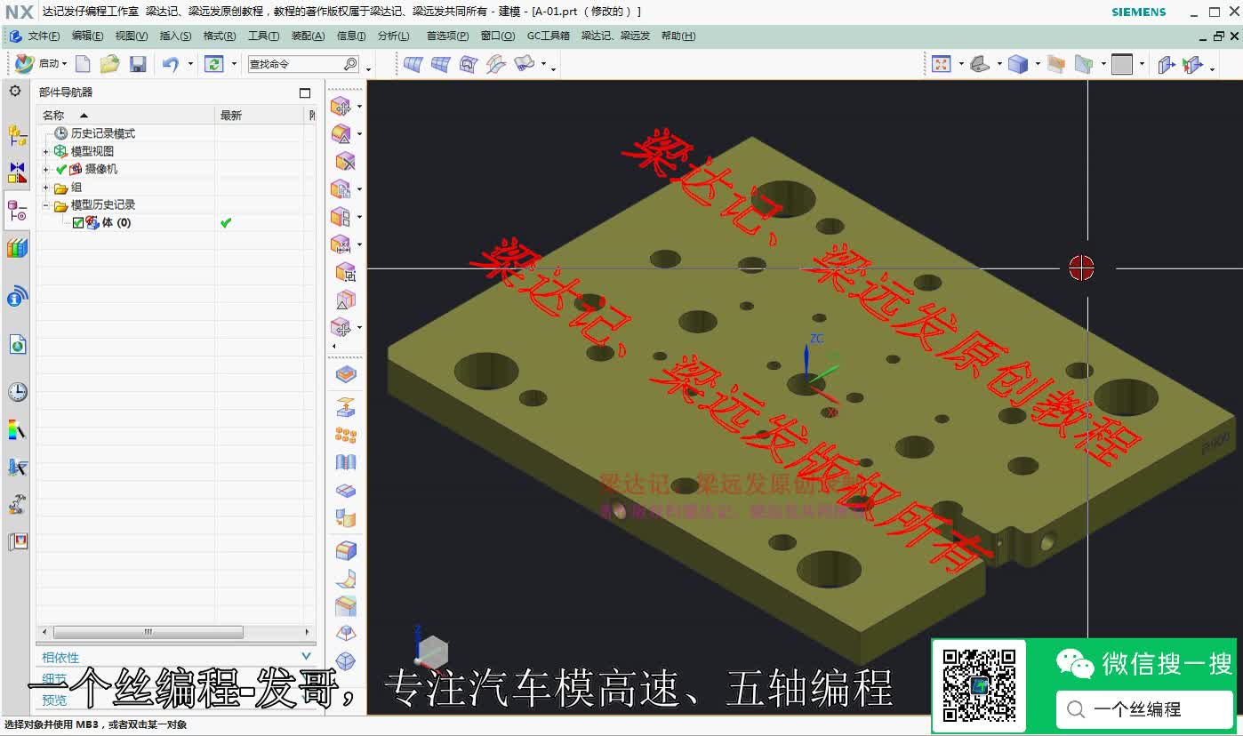The width and height of the screenshot is (1243, 736).
Task: Click the Fit view icon
Action: [x=942, y=64]
